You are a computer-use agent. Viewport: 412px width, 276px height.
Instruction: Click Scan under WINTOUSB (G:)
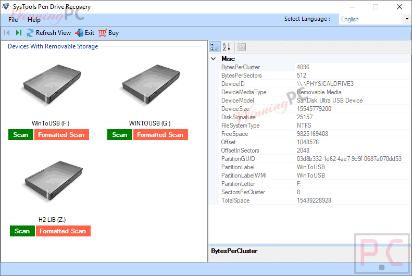coord(120,135)
